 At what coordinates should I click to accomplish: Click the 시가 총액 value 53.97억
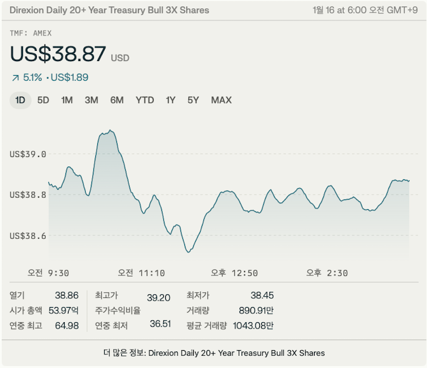[64, 310]
